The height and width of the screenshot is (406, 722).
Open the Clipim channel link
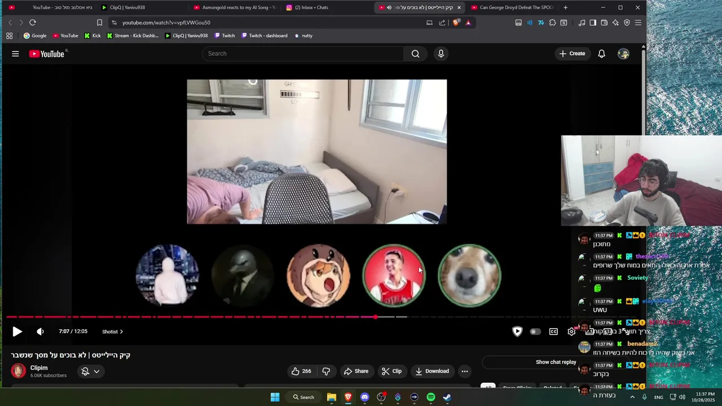pos(39,368)
